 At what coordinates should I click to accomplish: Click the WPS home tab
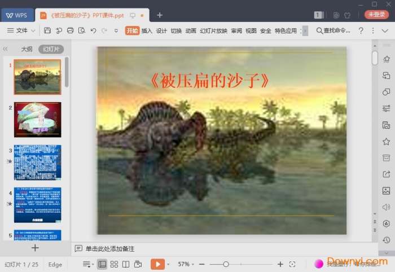click(x=17, y=15)
